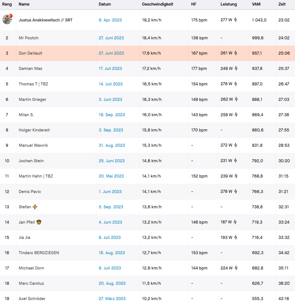The image size is (295, 305).
Task: Click the bolt icon next to 249 W
Action: coord(236,69)
